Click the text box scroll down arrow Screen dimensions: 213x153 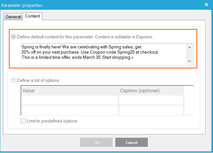[190, 62]
